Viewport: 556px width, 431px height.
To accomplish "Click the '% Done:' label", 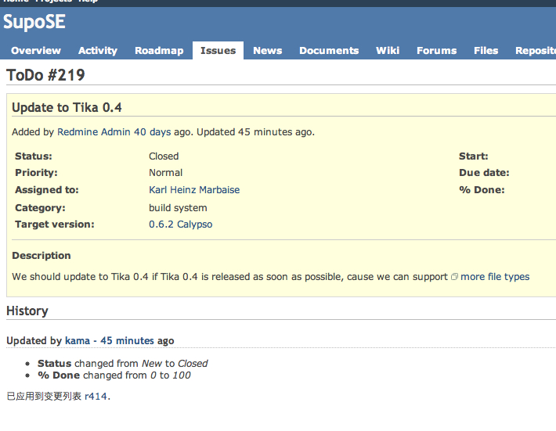I will tap(482, 190).
